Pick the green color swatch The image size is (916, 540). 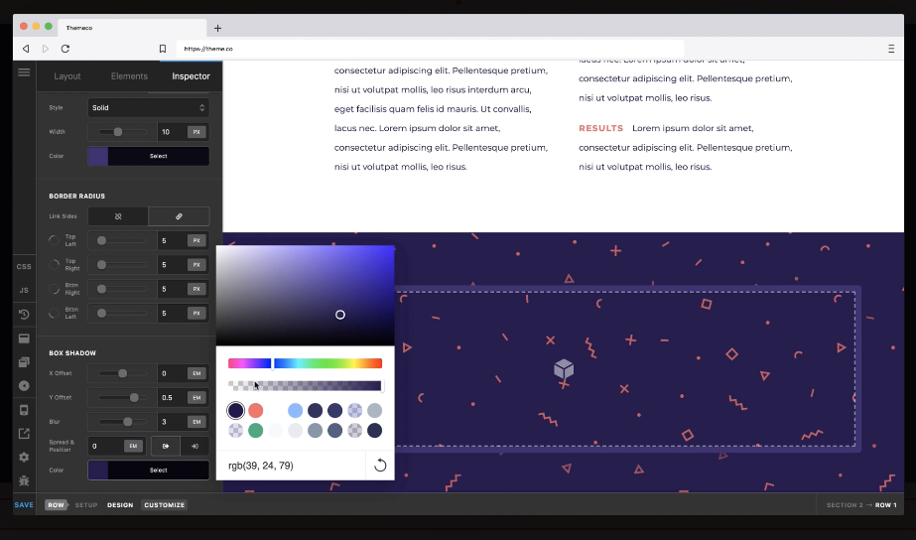pos(255,430)
